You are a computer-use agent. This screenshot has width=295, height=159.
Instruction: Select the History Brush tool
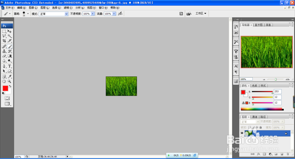[10, 51]
